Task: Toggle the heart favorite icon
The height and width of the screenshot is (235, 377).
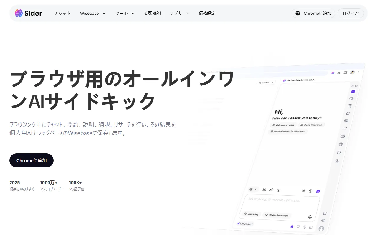Action: pos(298,227)
